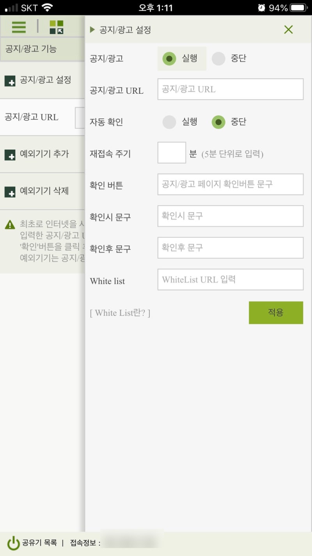The image size is (312, 556).
Task: Click the grid layout logo icon
Action: (56, 27)
